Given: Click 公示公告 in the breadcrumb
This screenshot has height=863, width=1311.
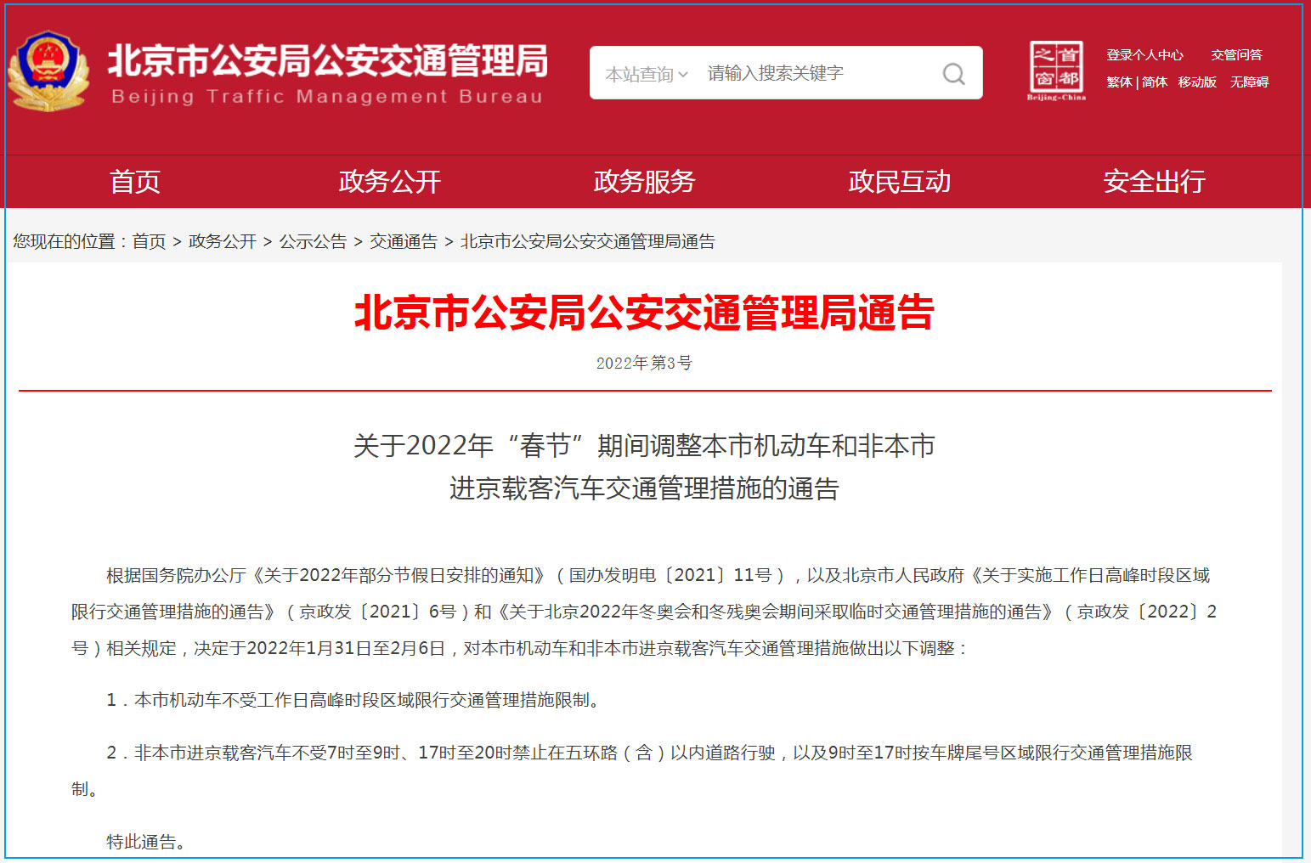Looking at the screenshot, I should 313,241.
